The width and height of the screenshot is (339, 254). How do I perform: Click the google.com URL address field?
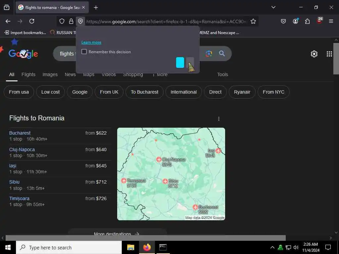click(166, 21)
